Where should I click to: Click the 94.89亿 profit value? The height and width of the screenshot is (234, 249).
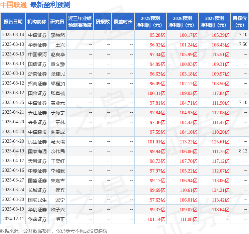click(157, 64)
